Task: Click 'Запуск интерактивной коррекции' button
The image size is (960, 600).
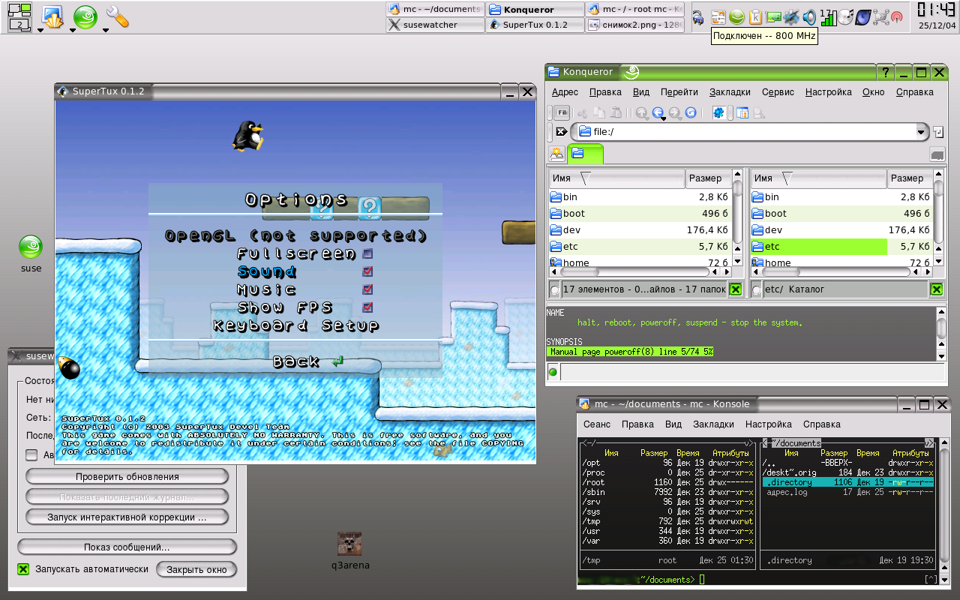Action: coord(127,517)
